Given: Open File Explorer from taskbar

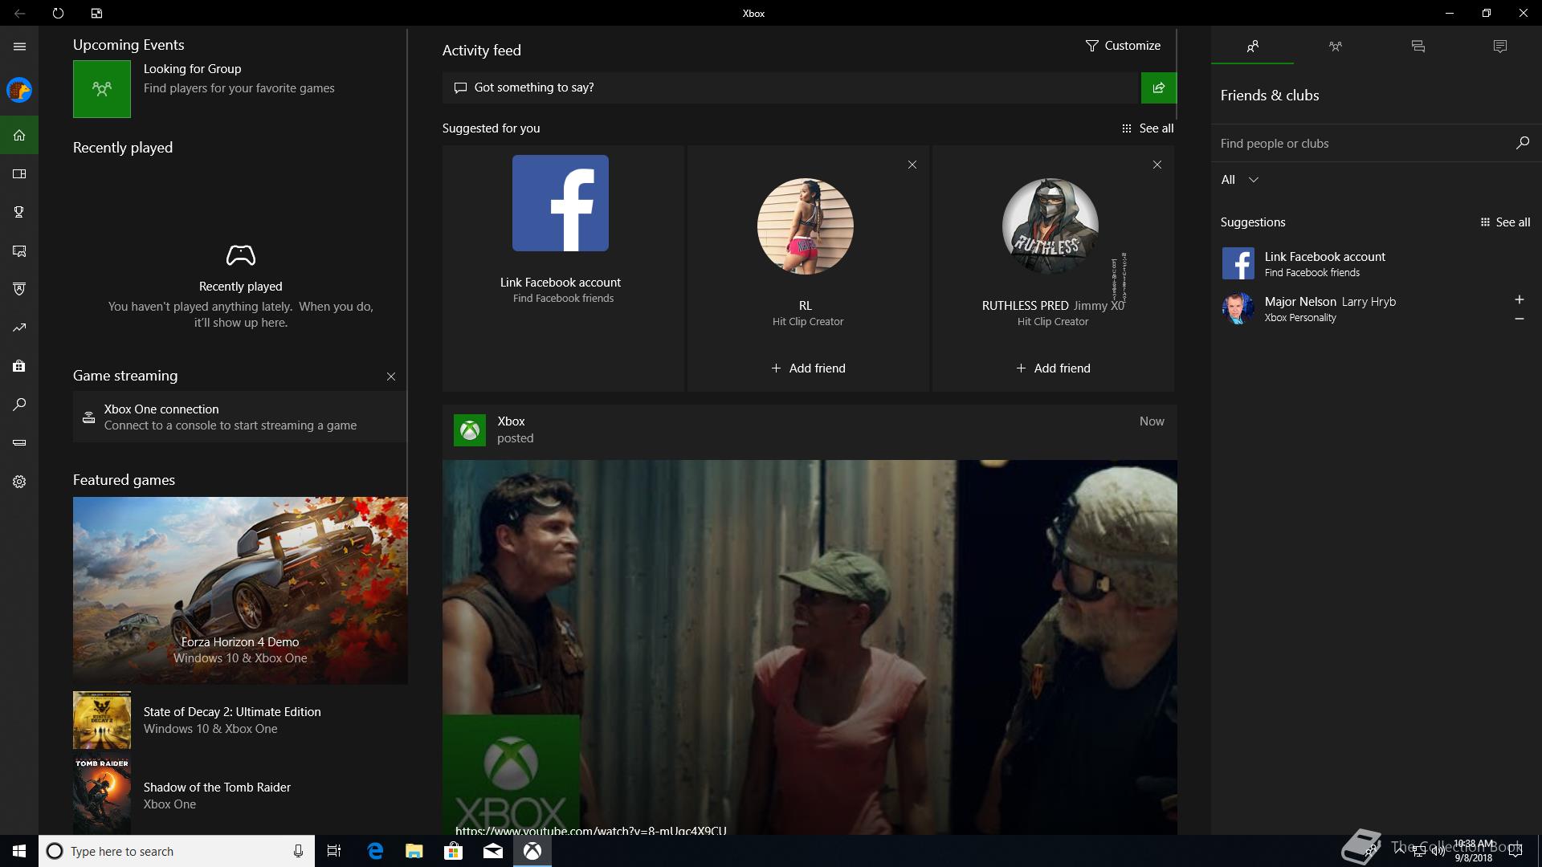Looking at the screenshot, I should click(414, 851).
